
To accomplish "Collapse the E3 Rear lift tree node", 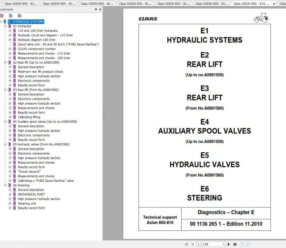I will (5, 90).
